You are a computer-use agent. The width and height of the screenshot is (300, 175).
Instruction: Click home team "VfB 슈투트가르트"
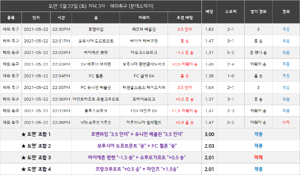click(x=96, y=123)
